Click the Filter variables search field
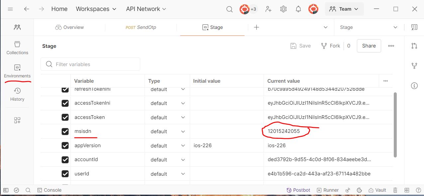The height and width of the screenshot is (196, 424). click(x=95, y=64)
